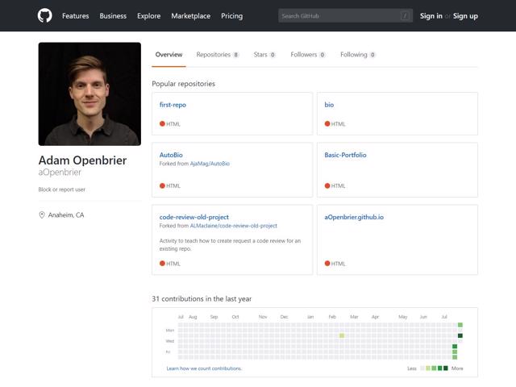This screenshot has height=387, width=516.
Task: Click the darkest green July contribution square
Action: tap(460, 335)
